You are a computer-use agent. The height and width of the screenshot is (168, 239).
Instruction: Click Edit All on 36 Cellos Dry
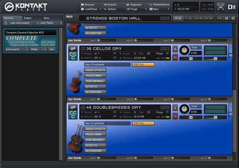pyautogui.click(x=143, y=64)
